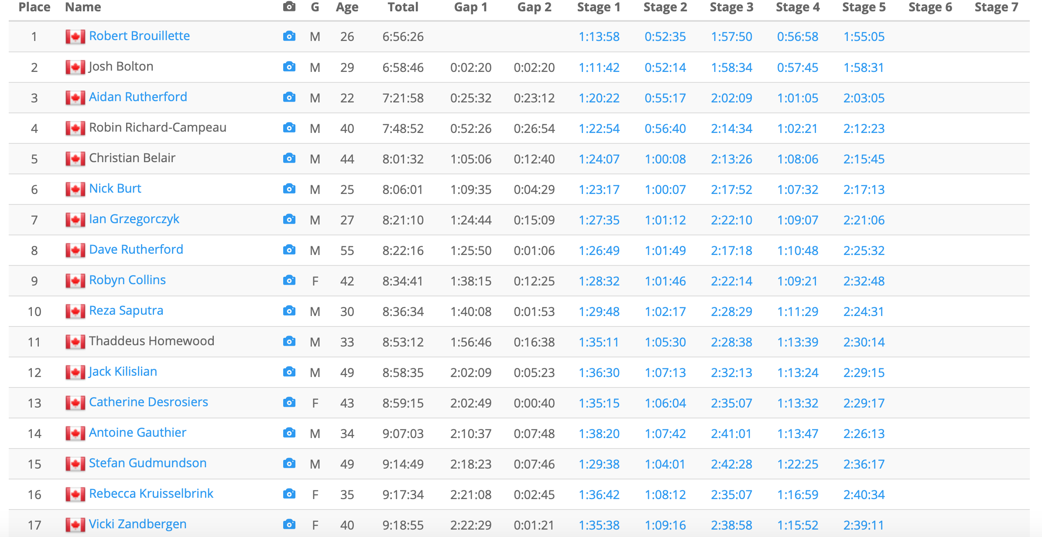Open Rebecca Kruisselbrink's profile link
Viewport: 1042px width, 537px height.
click(x=151, y=493)
